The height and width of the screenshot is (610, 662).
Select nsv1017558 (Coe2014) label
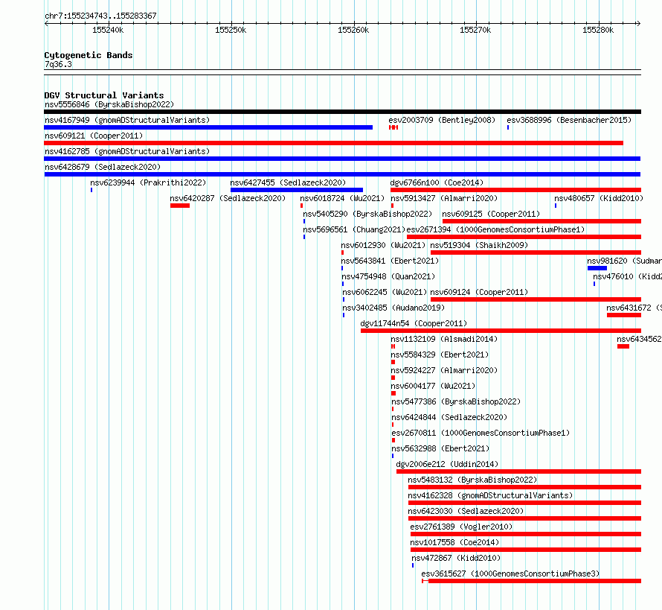[x=454, y=542]
